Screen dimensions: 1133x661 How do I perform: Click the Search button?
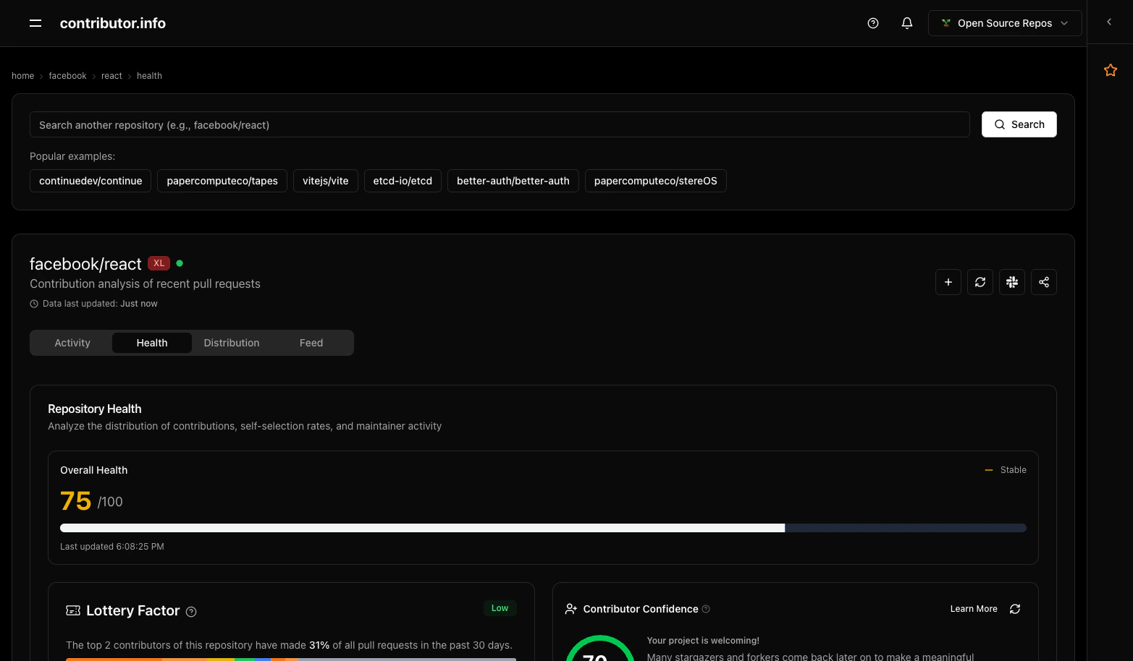tap(1019, 124)
